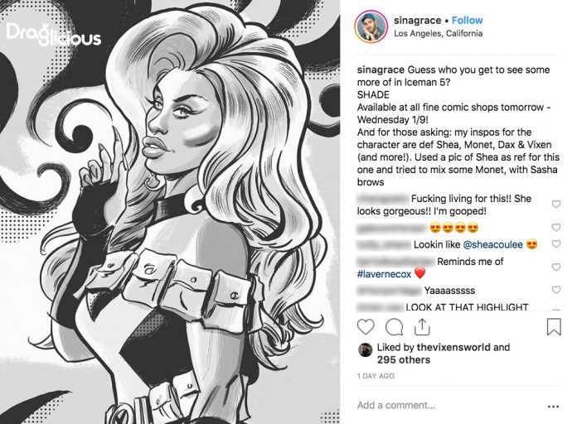
Task: Open the sinagrace profile picture
Action: click(x=371, y=26)
